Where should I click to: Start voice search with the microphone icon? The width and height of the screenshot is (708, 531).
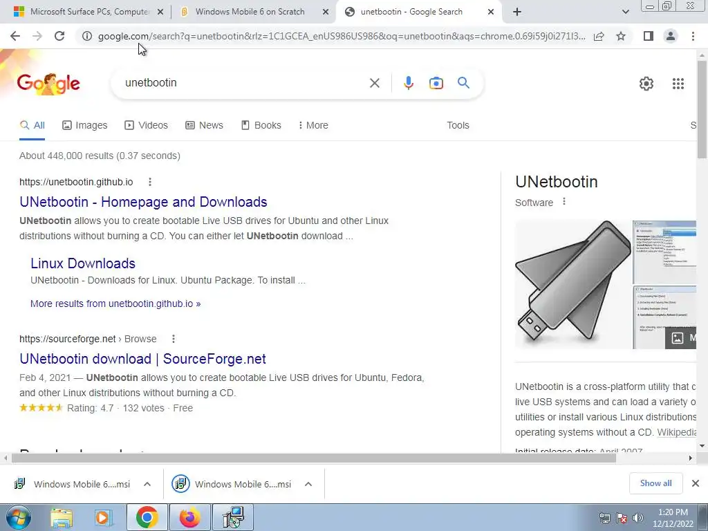[408, 83]
